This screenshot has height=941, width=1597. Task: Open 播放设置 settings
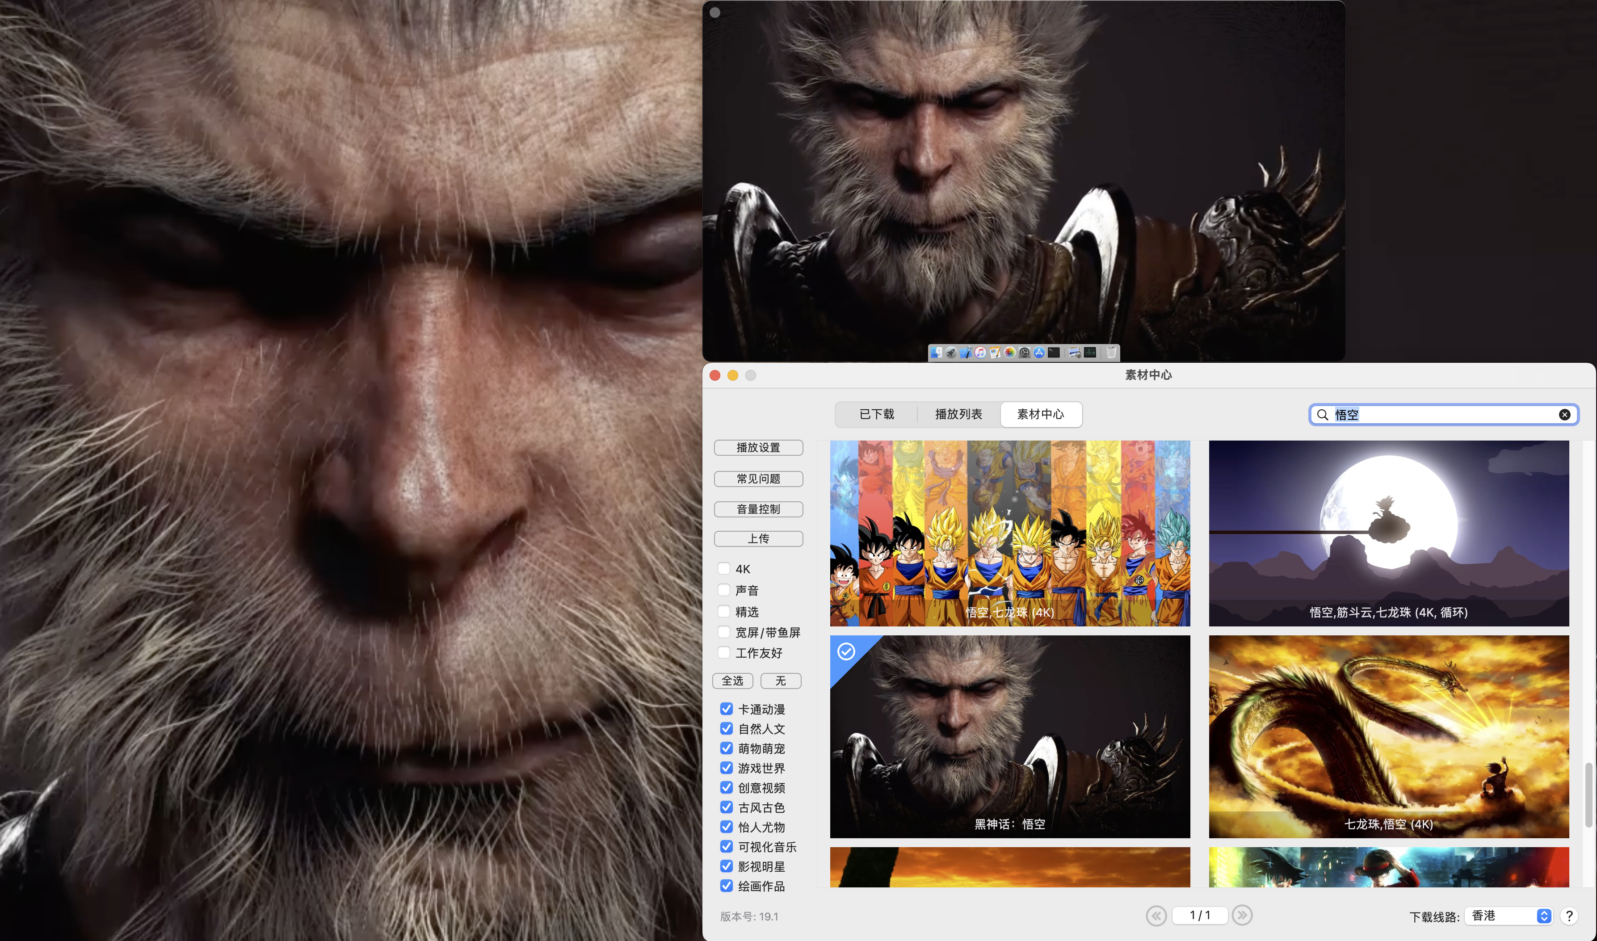[x=758, y=448]
